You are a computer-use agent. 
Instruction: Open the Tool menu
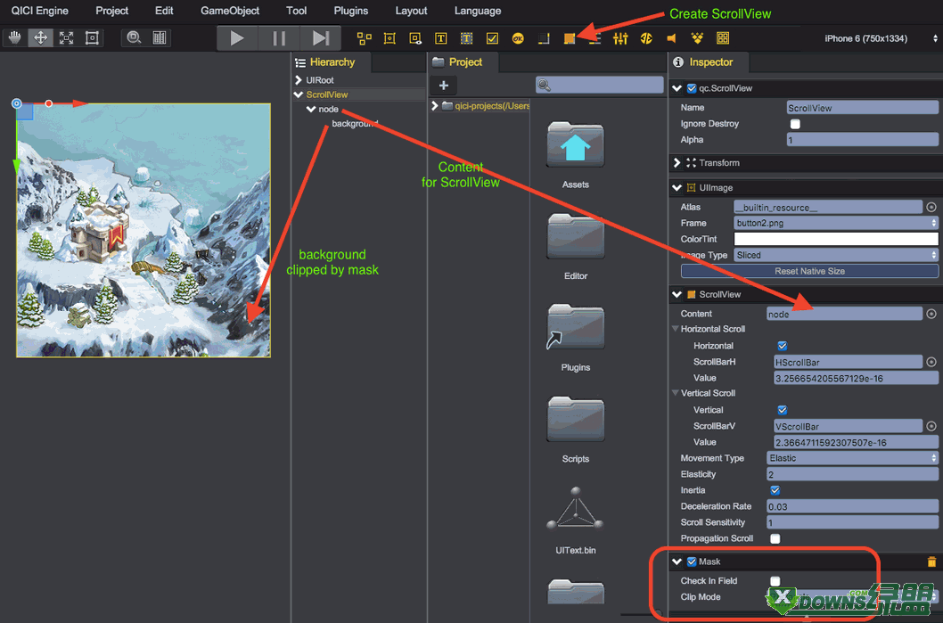click(x=296, y=11)
